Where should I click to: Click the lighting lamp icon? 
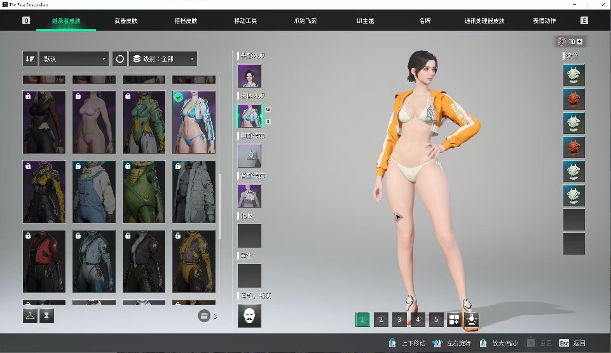pyautogui.click(x=472, y=319)
